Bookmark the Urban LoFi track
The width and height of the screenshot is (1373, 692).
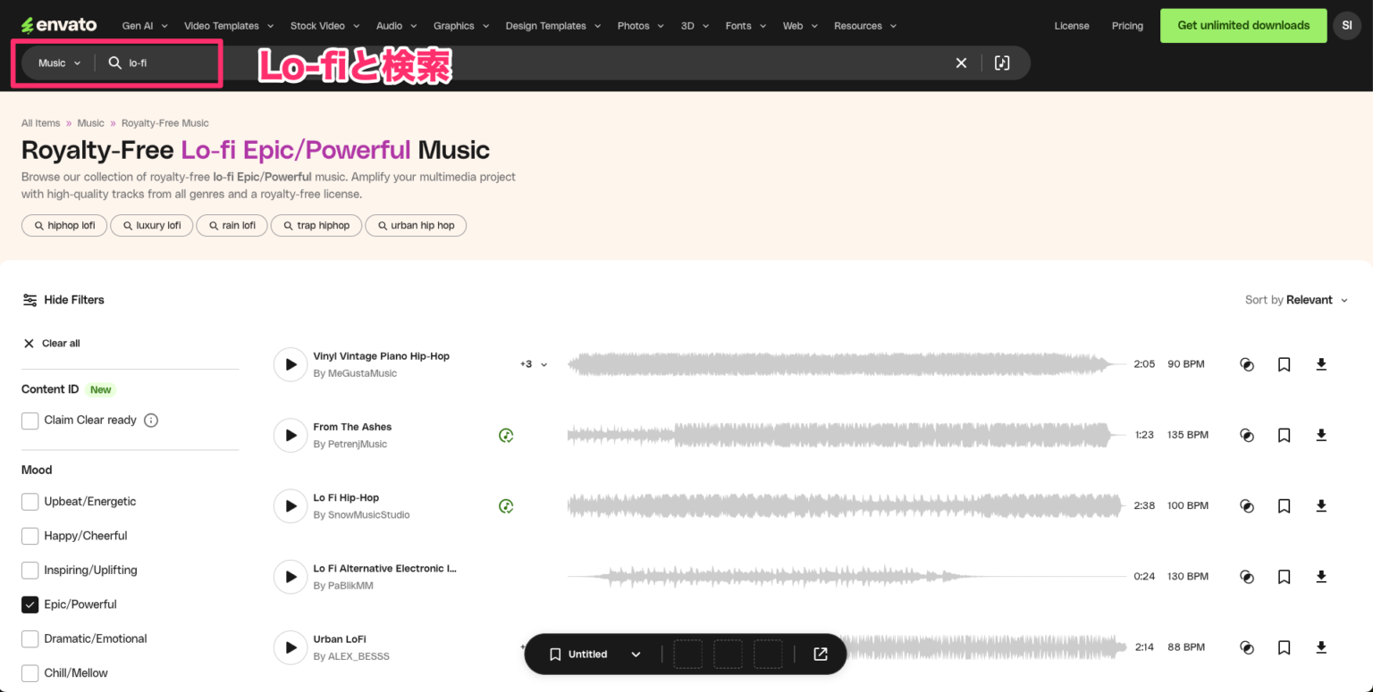(1284, 646)
